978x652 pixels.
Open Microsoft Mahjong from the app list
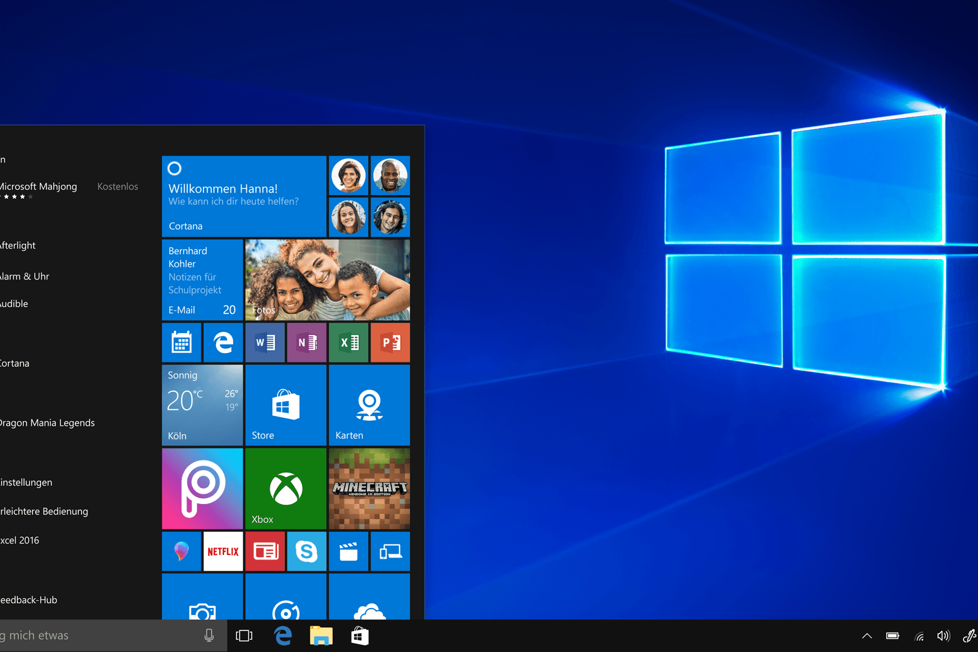(39, 187)
